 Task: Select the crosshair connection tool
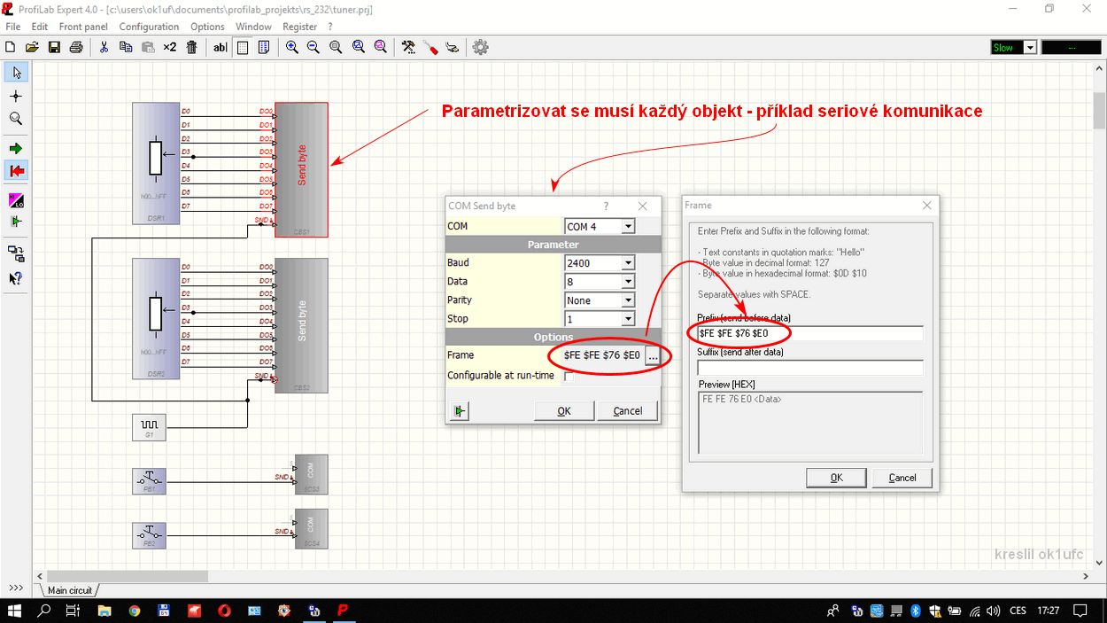point(16,96)
